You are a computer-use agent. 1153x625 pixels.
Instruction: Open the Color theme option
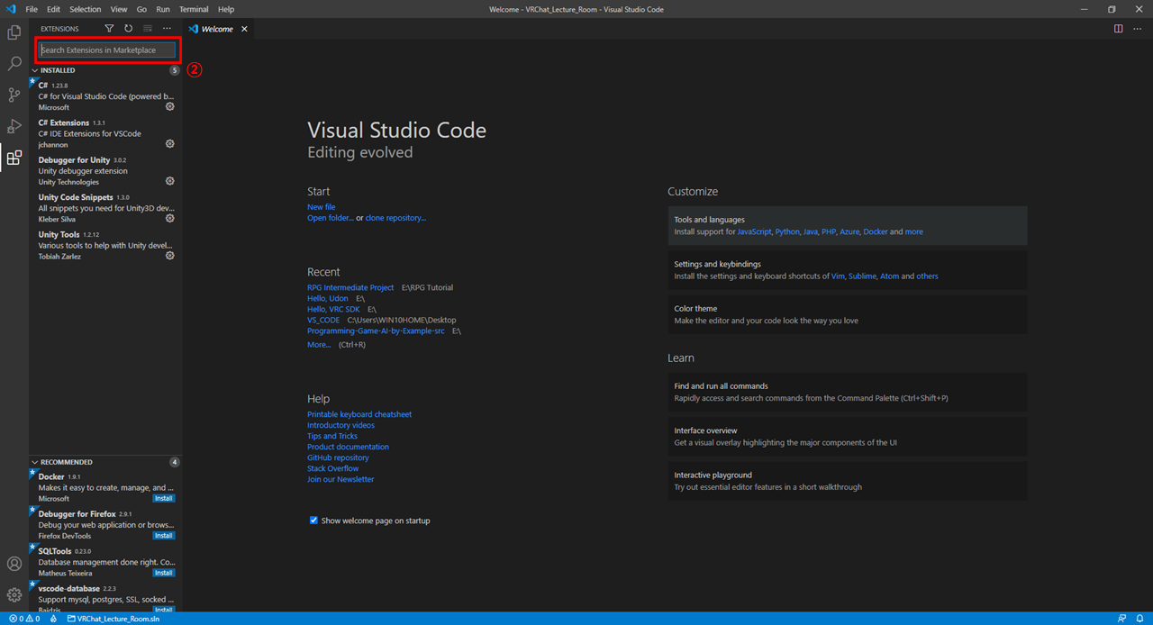click(x=848, y=314)
